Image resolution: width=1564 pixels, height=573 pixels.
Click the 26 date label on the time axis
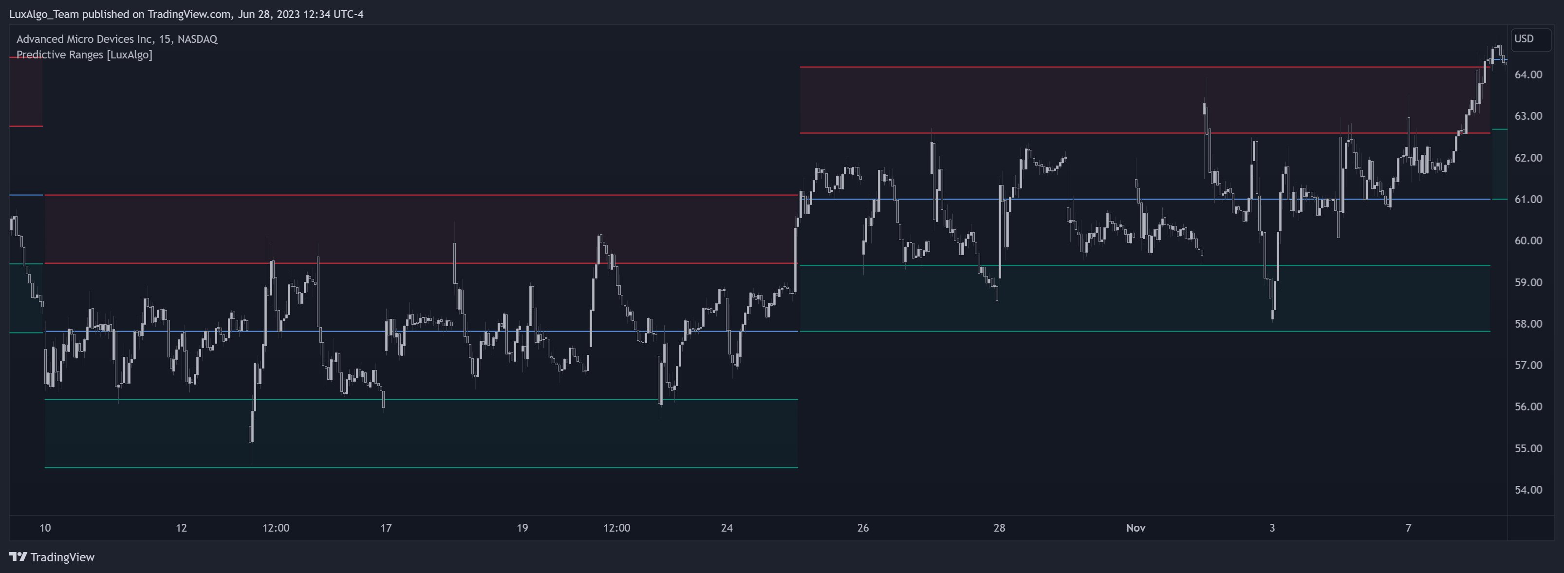[x=863, y=528]
